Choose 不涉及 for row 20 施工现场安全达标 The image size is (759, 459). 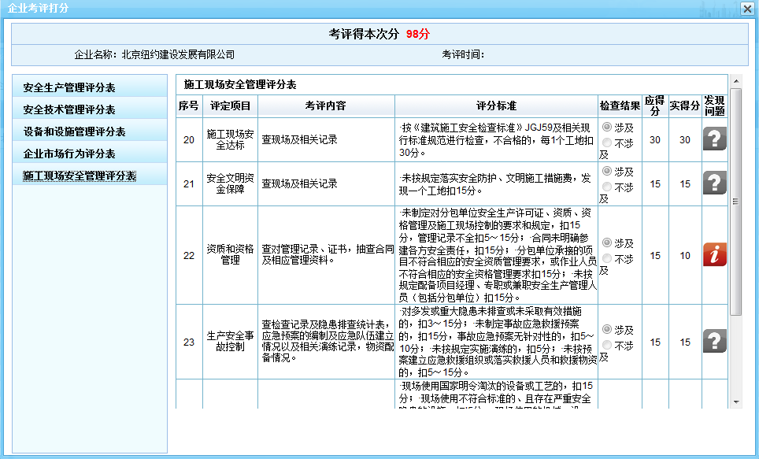(607, 143)
